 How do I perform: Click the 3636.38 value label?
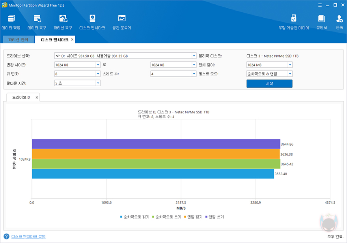point(287,154)
